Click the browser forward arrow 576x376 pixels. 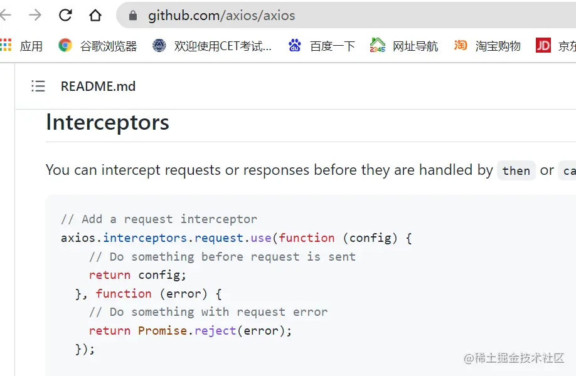pyautogui.click(x=35, y=15)
